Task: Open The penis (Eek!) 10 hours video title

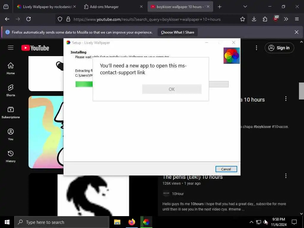Action: click(192, 177)
